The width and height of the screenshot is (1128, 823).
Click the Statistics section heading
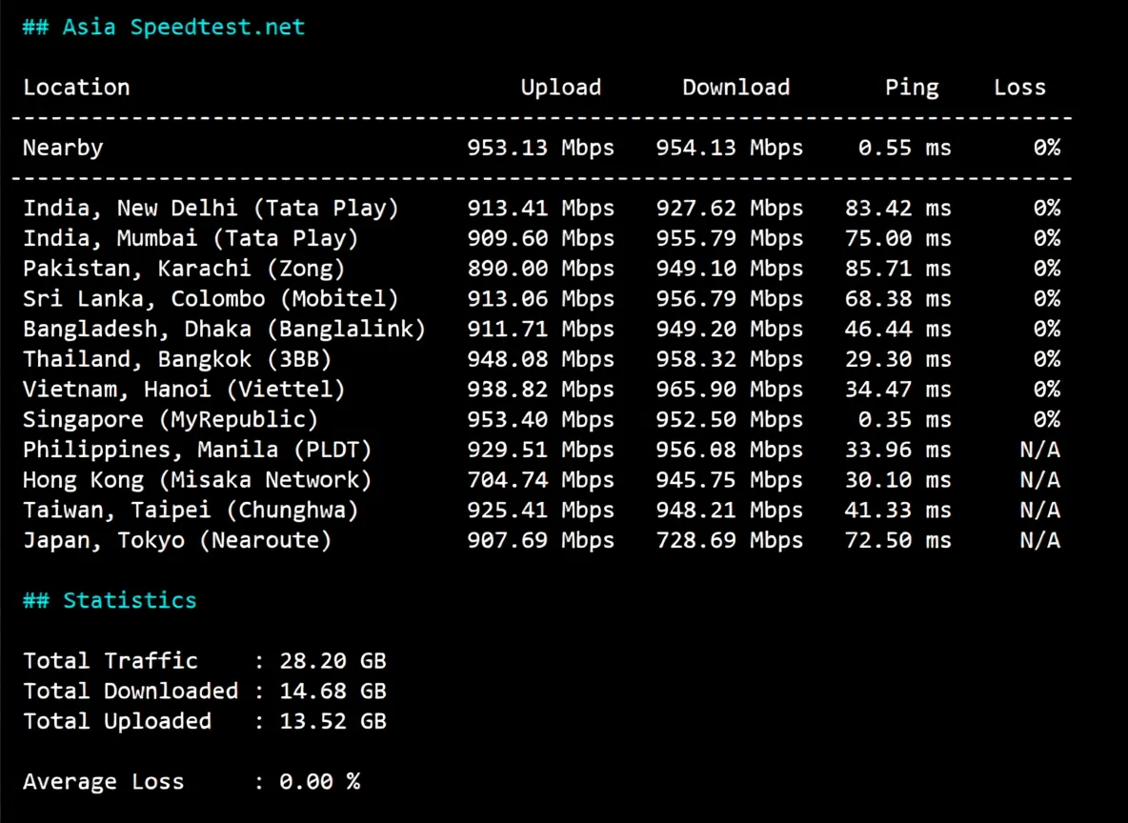coord(110,600)
